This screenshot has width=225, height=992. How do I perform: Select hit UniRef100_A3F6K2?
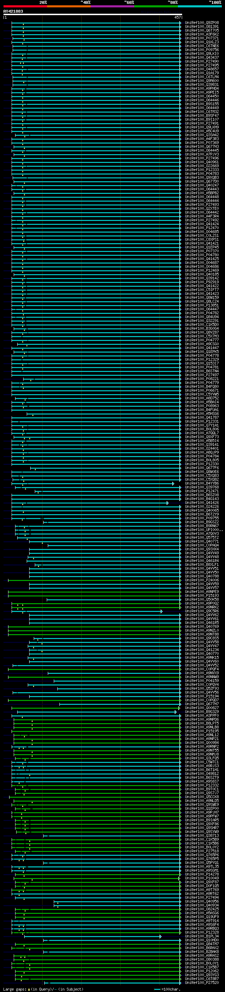(x=201, y=34)
